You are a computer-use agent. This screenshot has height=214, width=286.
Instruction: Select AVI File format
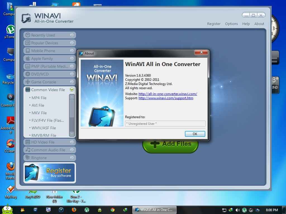pos(38,105)
